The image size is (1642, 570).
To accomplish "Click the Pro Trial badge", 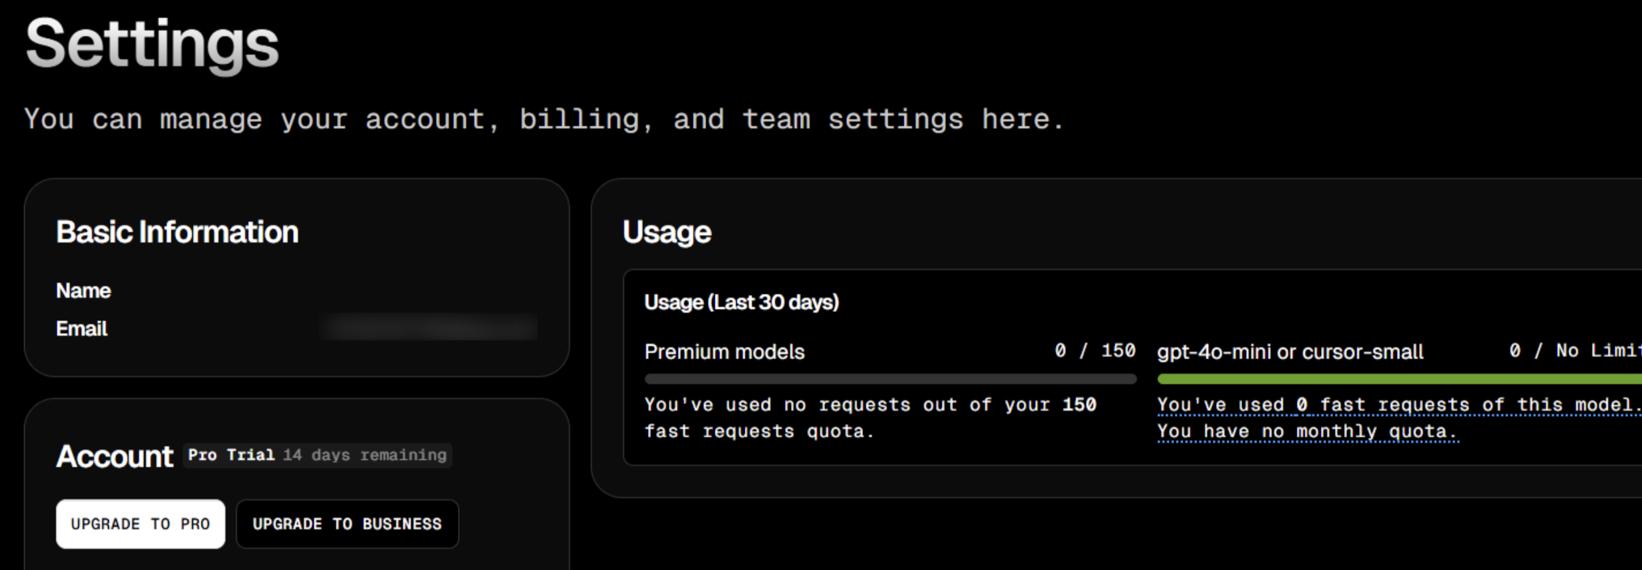I will pyautogui.click(x=231, y=455).
